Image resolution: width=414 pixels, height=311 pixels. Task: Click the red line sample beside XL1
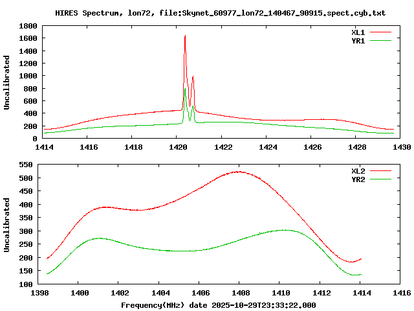click(x=380, y=32)
